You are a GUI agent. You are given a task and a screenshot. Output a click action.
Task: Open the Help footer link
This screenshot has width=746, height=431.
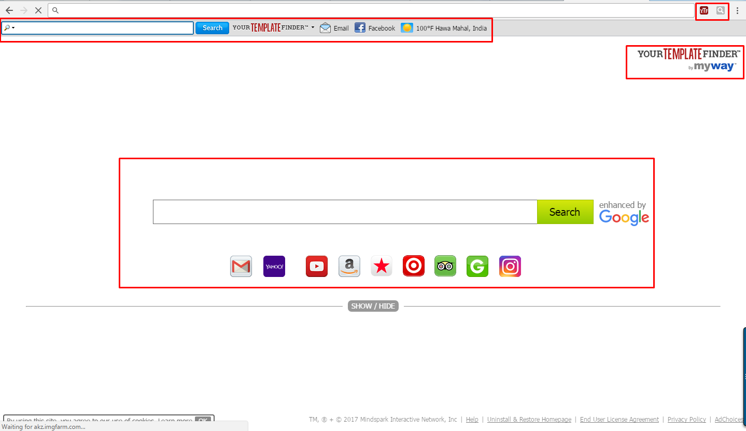[x=472, y=420]
